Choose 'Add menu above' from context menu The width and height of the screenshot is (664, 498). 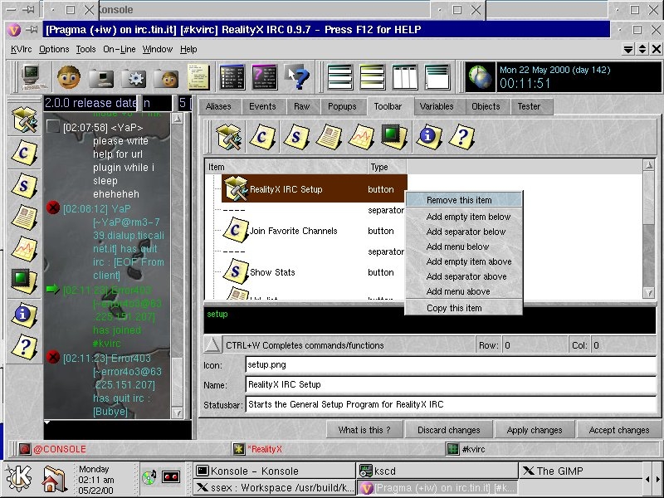[x=464, y=291]
